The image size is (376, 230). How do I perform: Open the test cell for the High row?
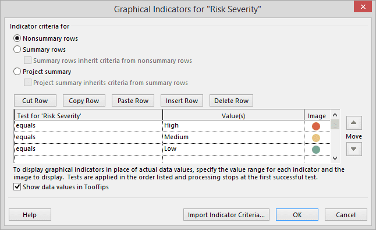pos(88,126)
